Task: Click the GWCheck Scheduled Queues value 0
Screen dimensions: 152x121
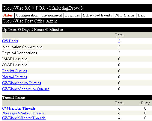Action: point(119,89)
